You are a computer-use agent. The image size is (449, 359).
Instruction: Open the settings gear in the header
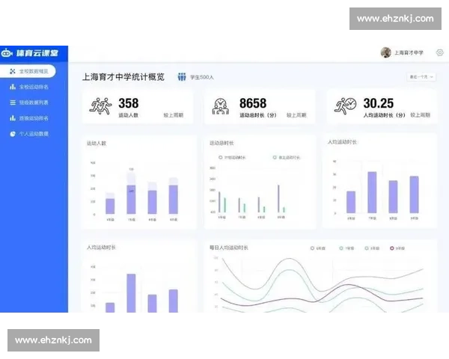coord(439,52)
